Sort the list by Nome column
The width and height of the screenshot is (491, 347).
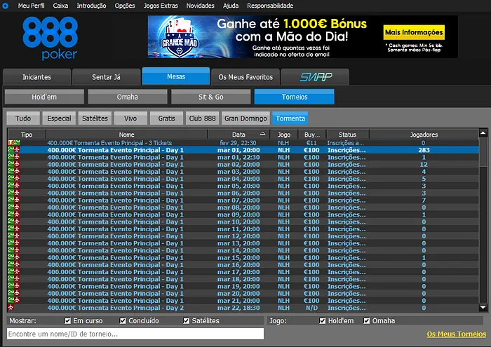click(126, 135)
